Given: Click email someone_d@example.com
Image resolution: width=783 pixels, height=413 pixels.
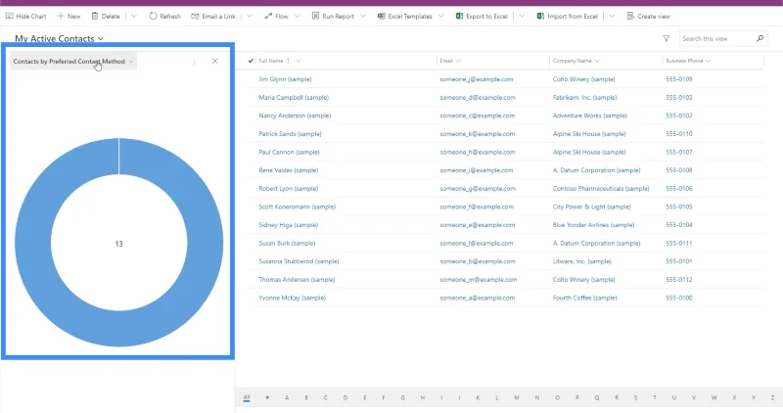Looking at the screenshot, I should click(478, 98).
